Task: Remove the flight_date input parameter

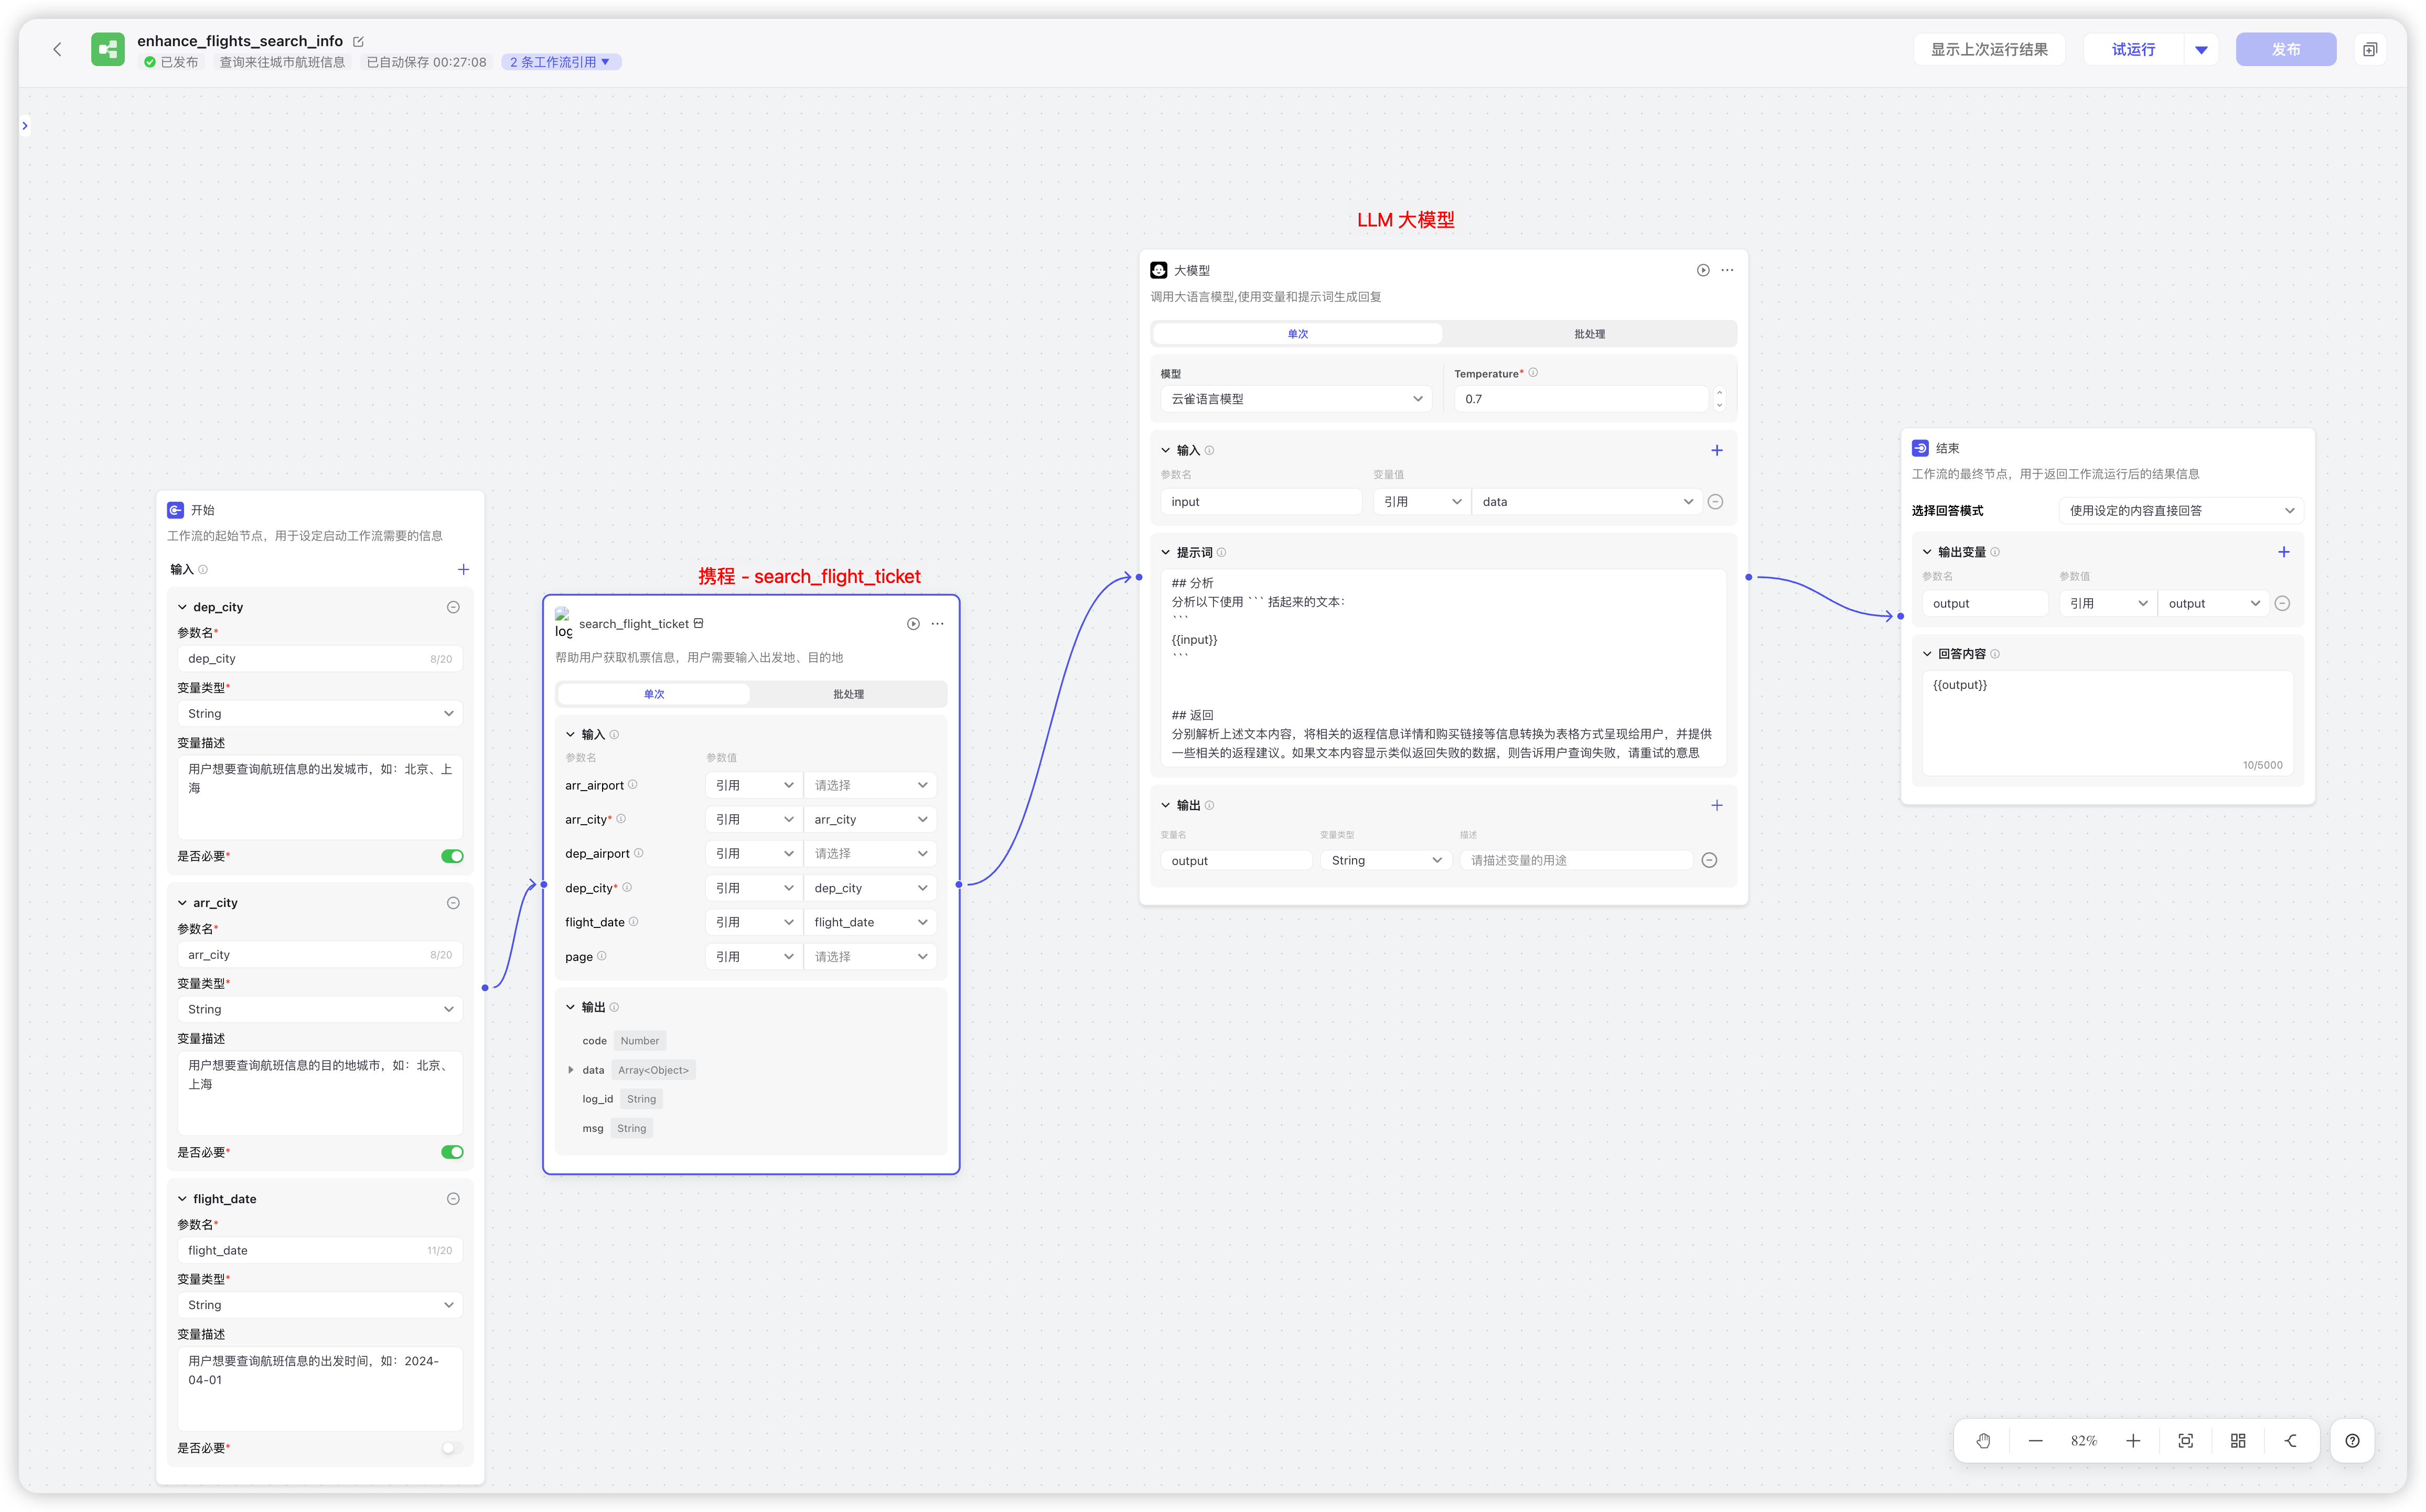Action: point(453,1199)
